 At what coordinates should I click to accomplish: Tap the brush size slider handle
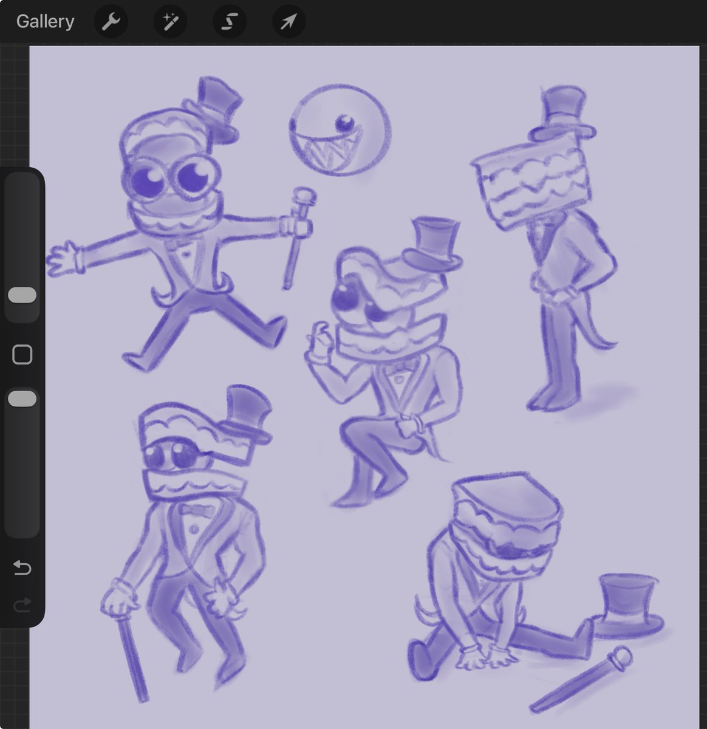tap(22, 295)
